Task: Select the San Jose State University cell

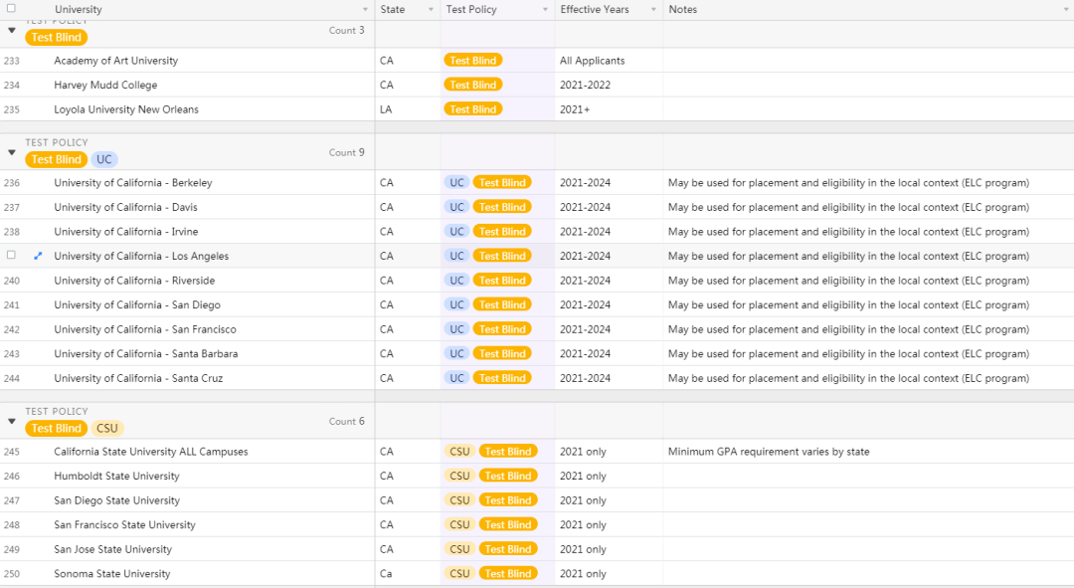Action: pos(213,549)
